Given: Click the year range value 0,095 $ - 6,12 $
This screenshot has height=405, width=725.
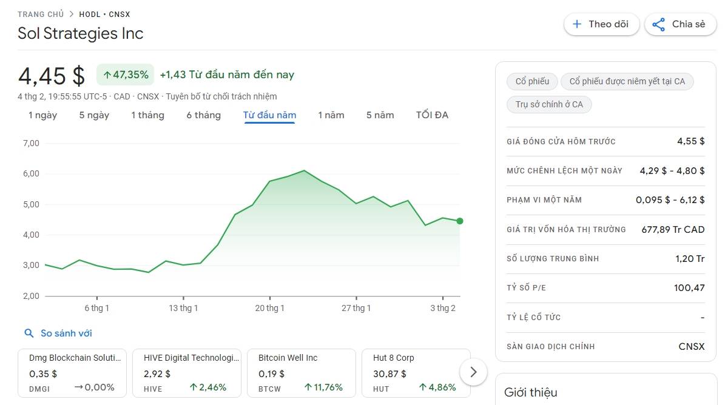Looking at the screenshot, I should [670, 200].
